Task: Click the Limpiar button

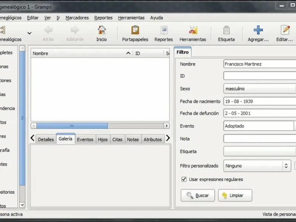Action: click(235, 195)
